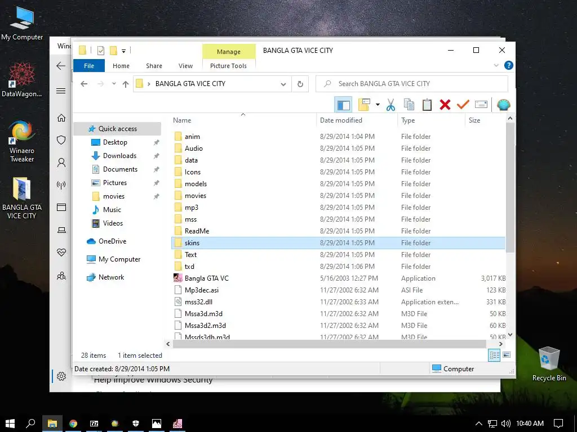Click the address bar path BANGLA GTA VICE CITY

coord(190,84)
